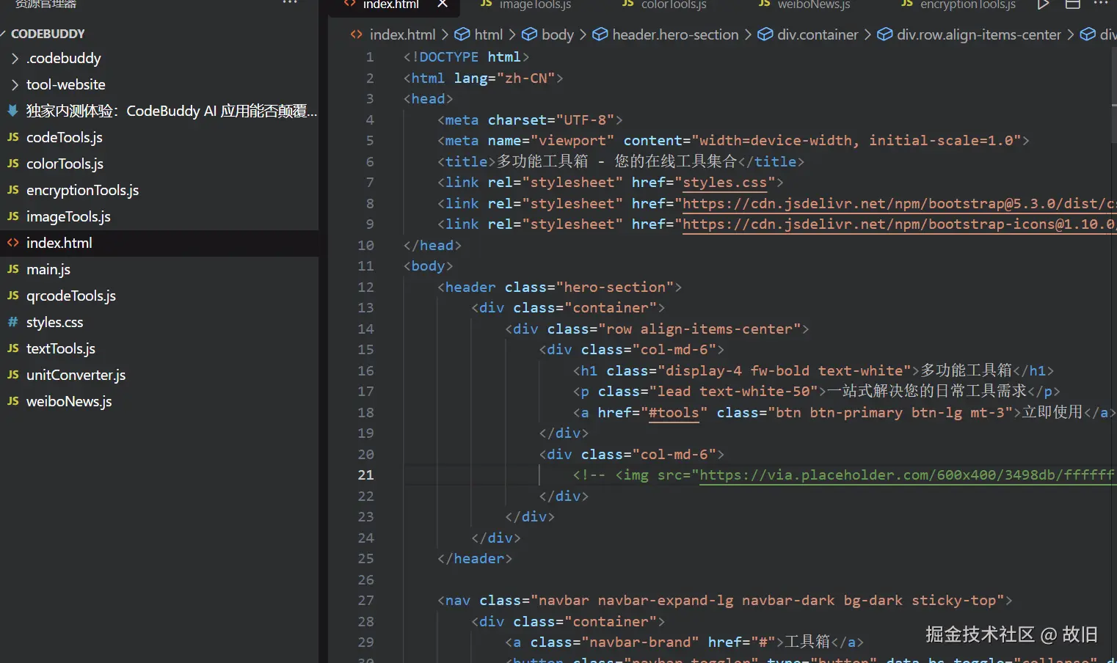Click the hash icon beside styles.css
Viewport: 1117px width, 663px height.
pos(12,322)
